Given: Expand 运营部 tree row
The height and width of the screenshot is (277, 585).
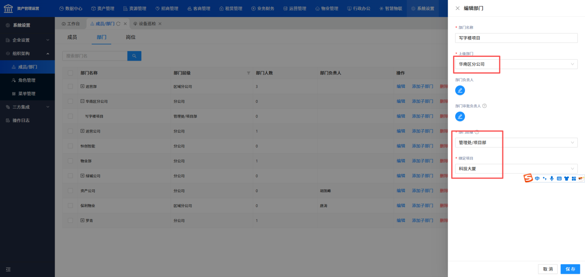Looking at the screenshot, I should [x=82, y=86].
